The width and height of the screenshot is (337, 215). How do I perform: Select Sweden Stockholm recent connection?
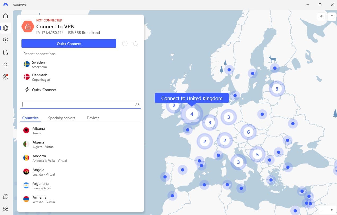[38, 64]
